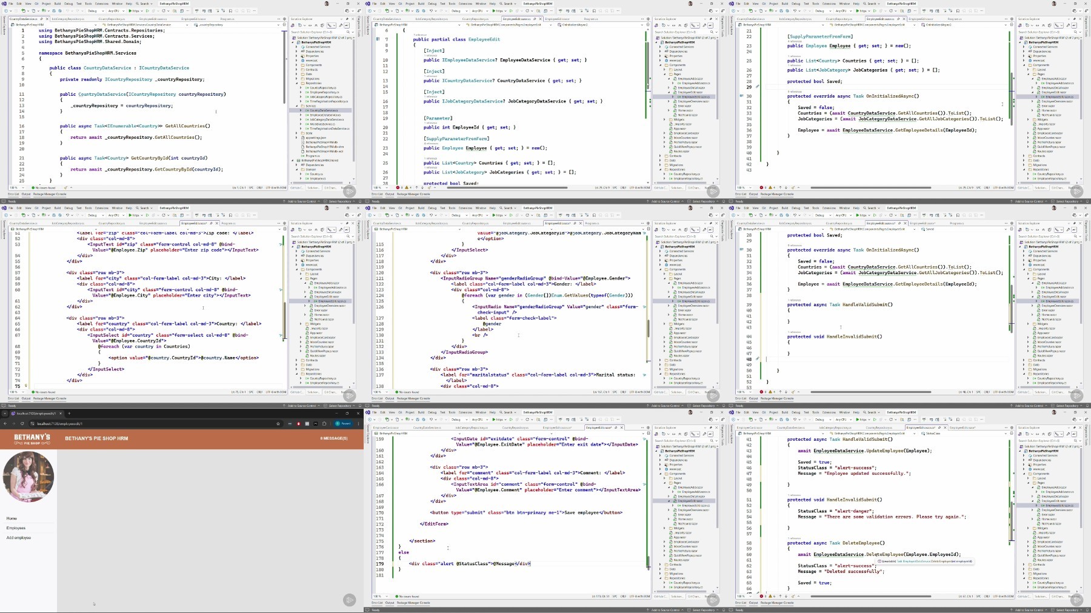Toggle bookmark icon in top-left Visual Studio toolbar
The image size is (1091, 613).
pyautogui.click(x=230, y=11)
